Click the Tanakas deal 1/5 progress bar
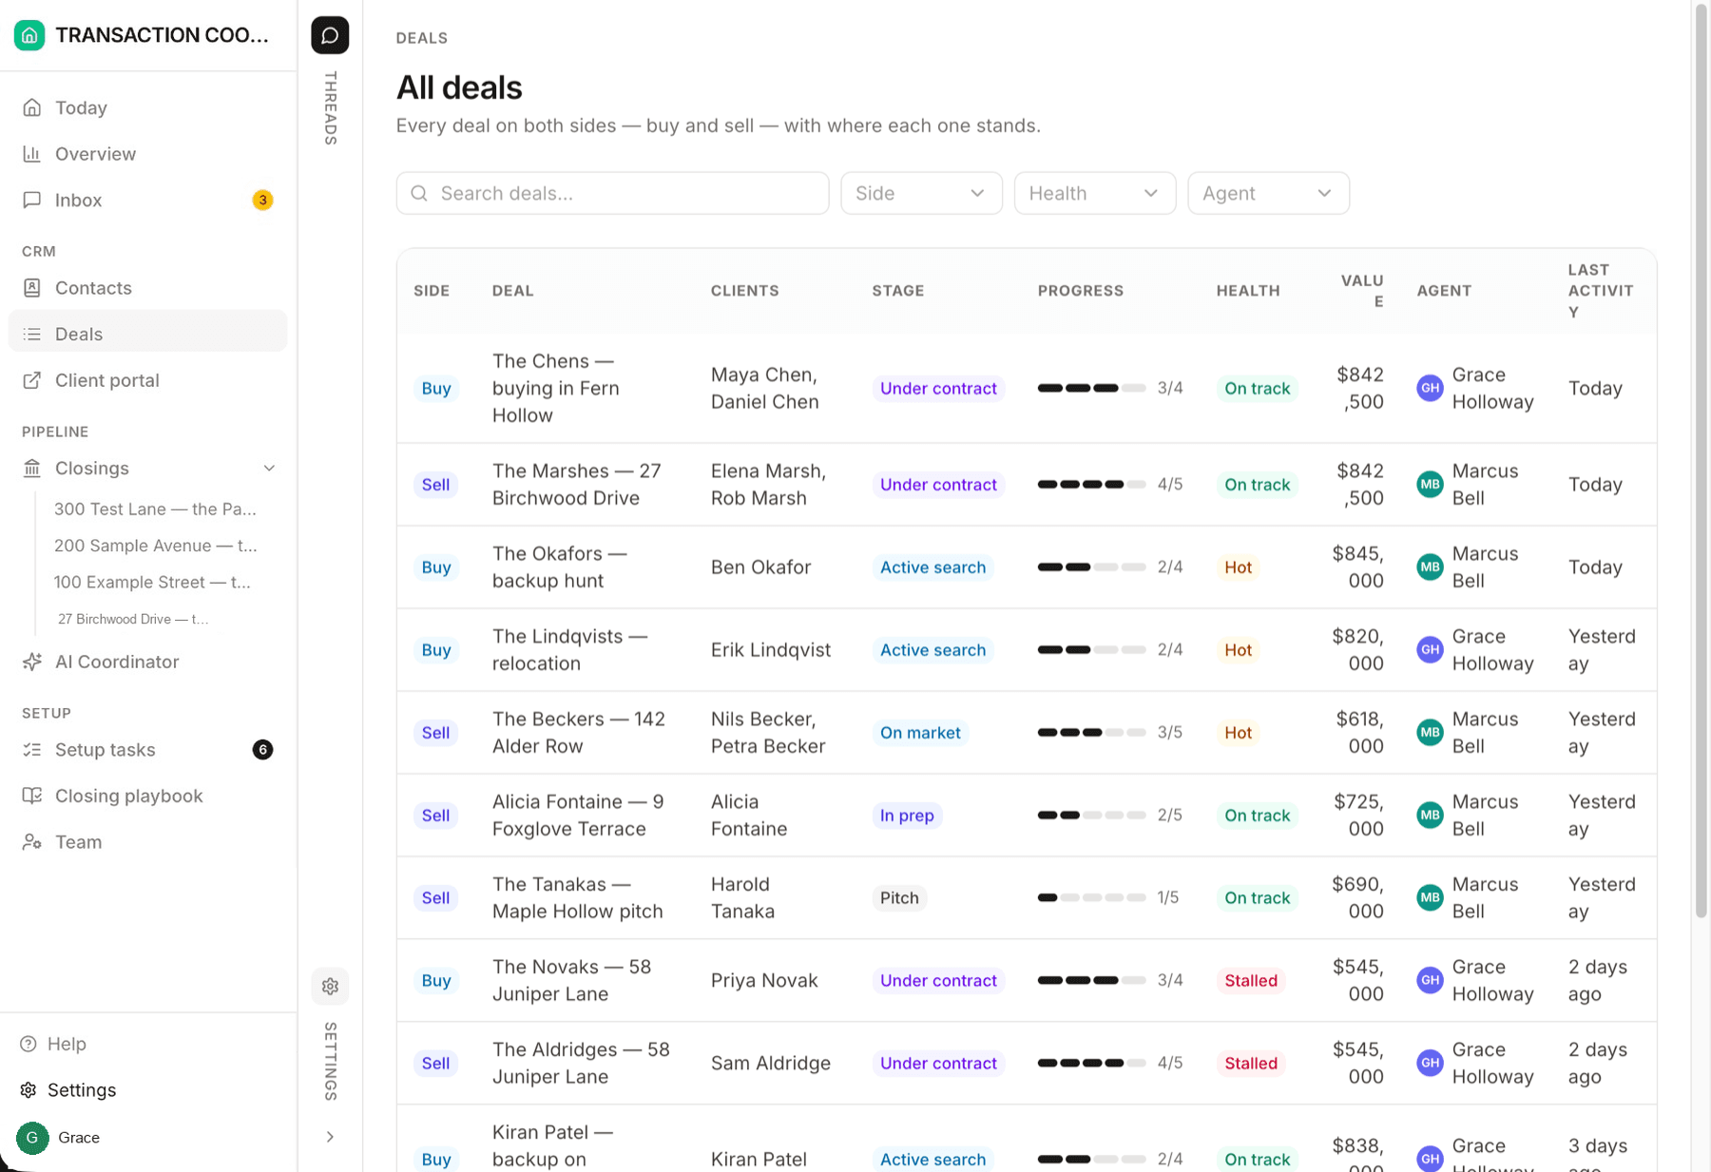Viewport: 1711px width, 1172px height. 1091,898
